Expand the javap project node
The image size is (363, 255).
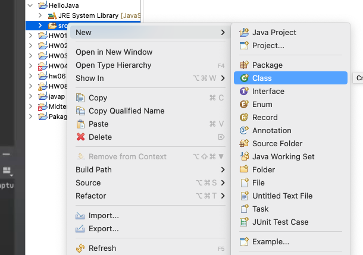click(31, 96)
